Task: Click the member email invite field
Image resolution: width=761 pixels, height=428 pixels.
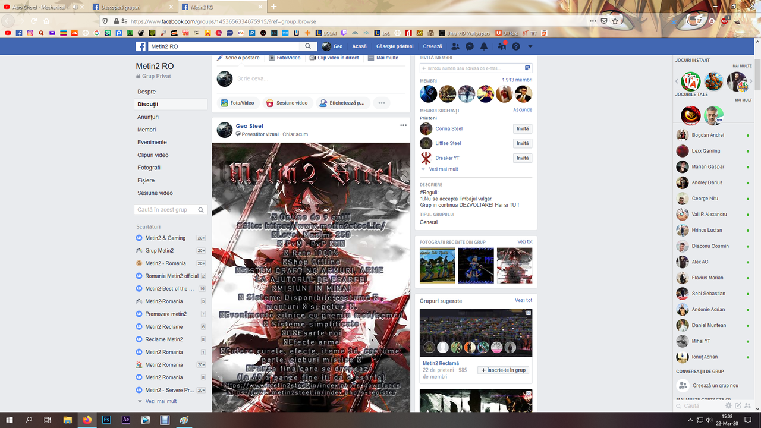Action: coord(476,68)
